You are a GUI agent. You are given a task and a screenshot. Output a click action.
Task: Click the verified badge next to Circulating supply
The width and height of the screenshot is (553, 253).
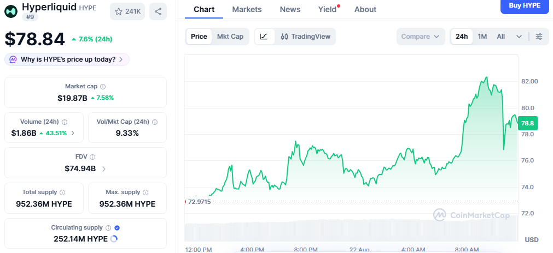tap(117, 228)
